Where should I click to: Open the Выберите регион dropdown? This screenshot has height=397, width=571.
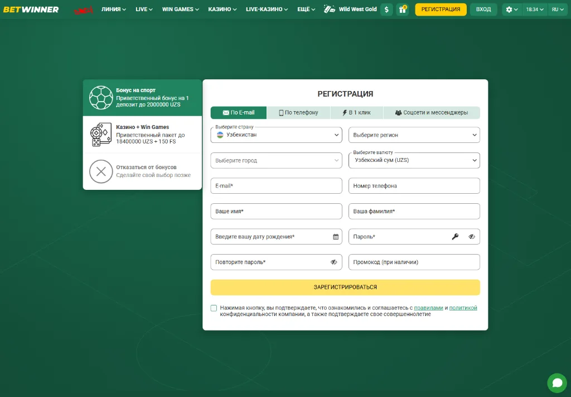pyautogui.click(x=414, y=135)
